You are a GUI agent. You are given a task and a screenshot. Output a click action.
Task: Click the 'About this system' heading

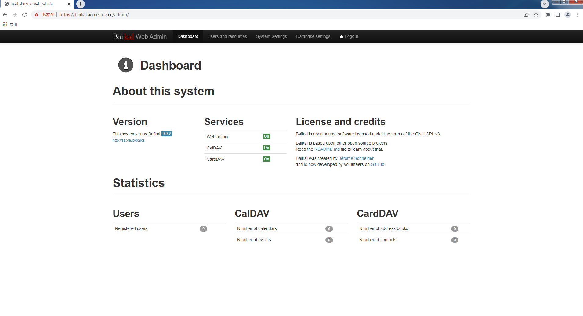pos(164,91)
